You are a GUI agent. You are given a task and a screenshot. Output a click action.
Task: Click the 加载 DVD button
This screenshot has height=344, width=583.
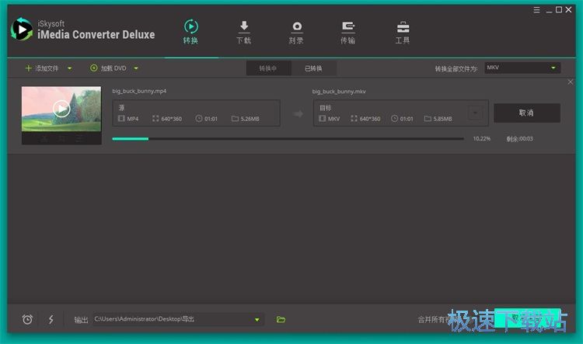click(x=108, y=68)
